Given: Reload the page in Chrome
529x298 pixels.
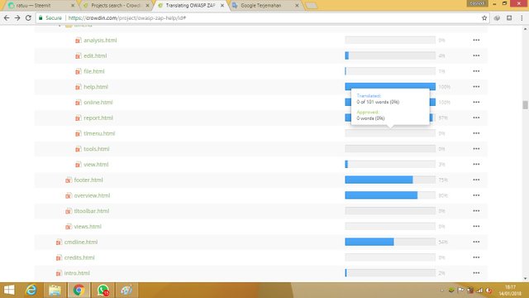Looking at the screenshot, I should tap(28, 18).
